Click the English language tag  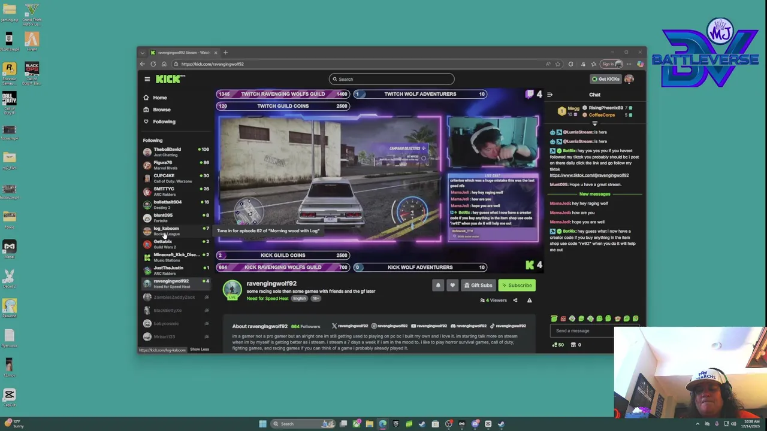(x=299, y=299)
